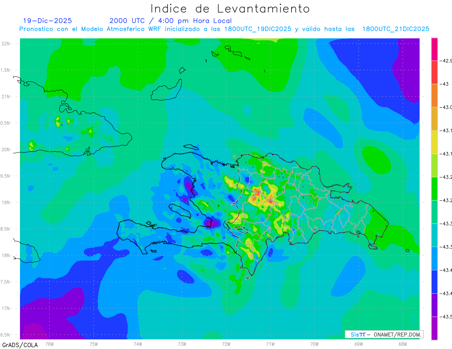Click the '68W' longitude axis label
The height and width of the screenshot is (349, 452).
[403, 344]
